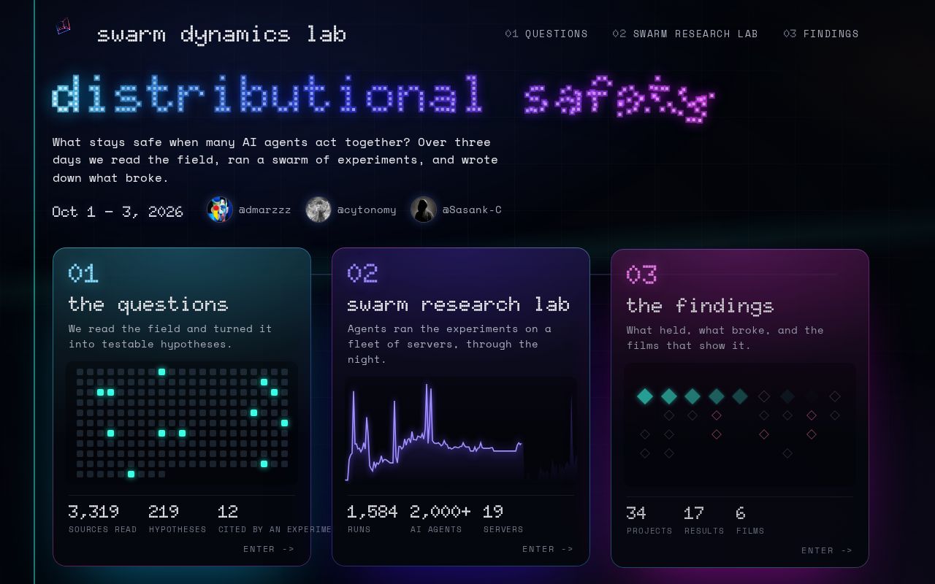Click the swarm dynamics lab cube logo
The image size is (935, 584).
[64, 27]
